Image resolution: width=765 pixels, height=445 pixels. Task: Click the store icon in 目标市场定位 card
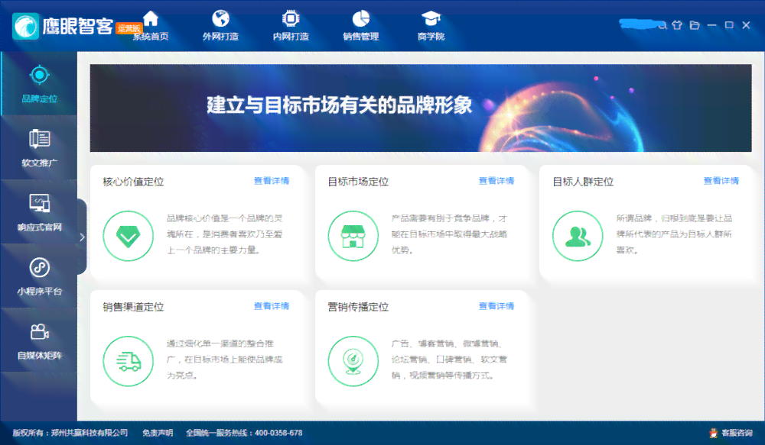(x=353, y=236)
